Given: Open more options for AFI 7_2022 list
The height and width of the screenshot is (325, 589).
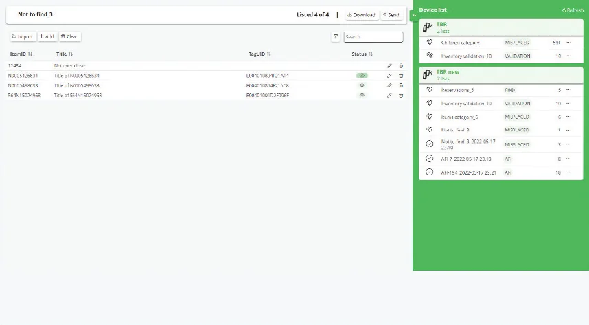Looking at the screenshot, I should coord(568,159).
